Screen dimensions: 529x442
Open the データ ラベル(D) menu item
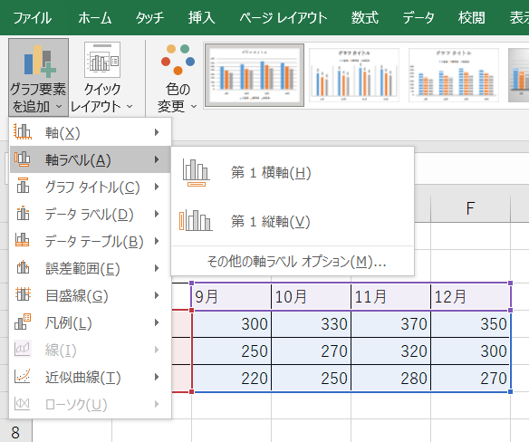(x=90, y=214)
